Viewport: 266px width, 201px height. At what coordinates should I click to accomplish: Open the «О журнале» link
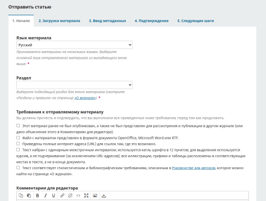coord(85,98)
